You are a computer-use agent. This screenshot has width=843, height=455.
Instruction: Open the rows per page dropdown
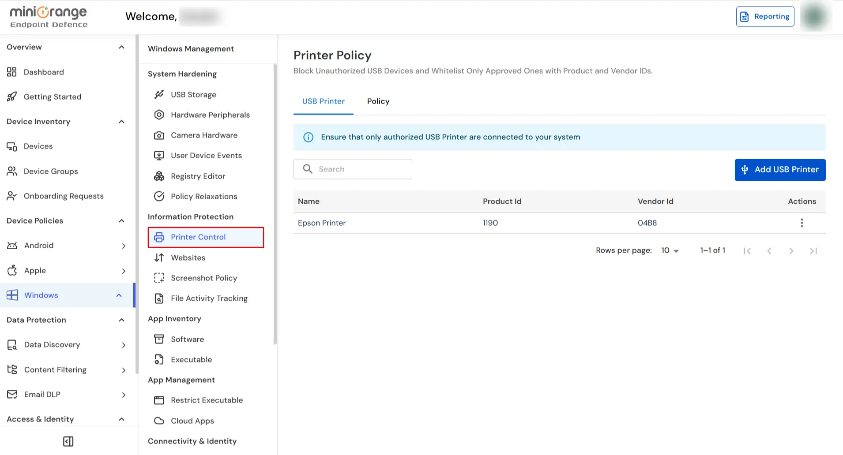point(670,250)
